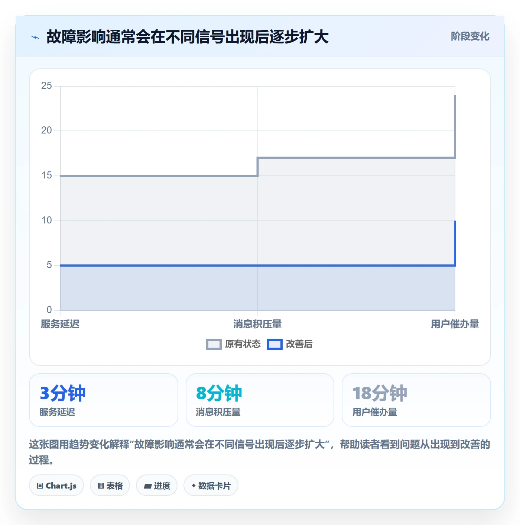This screenshot has width=520, height=525.
Task: Click the 阶段变化 label in header
Action: [470, 36]
